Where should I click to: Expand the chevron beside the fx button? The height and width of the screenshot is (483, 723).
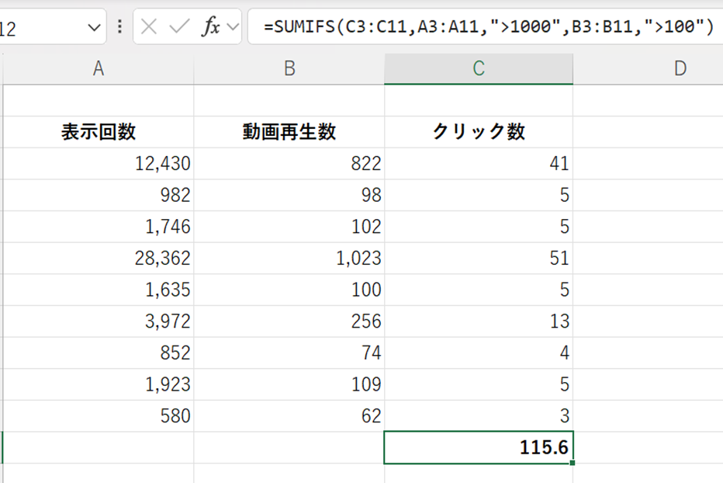(234, 26)
